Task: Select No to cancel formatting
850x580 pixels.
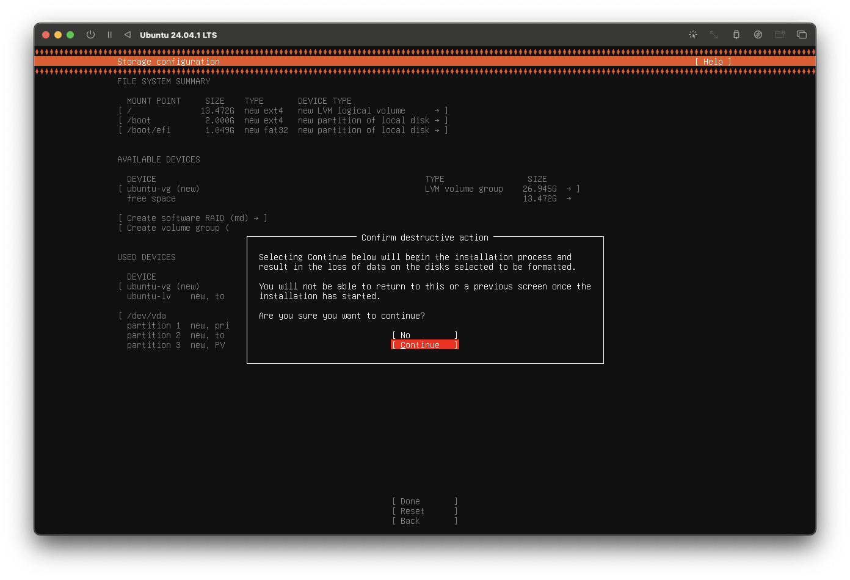Action: tap(424, 335)
